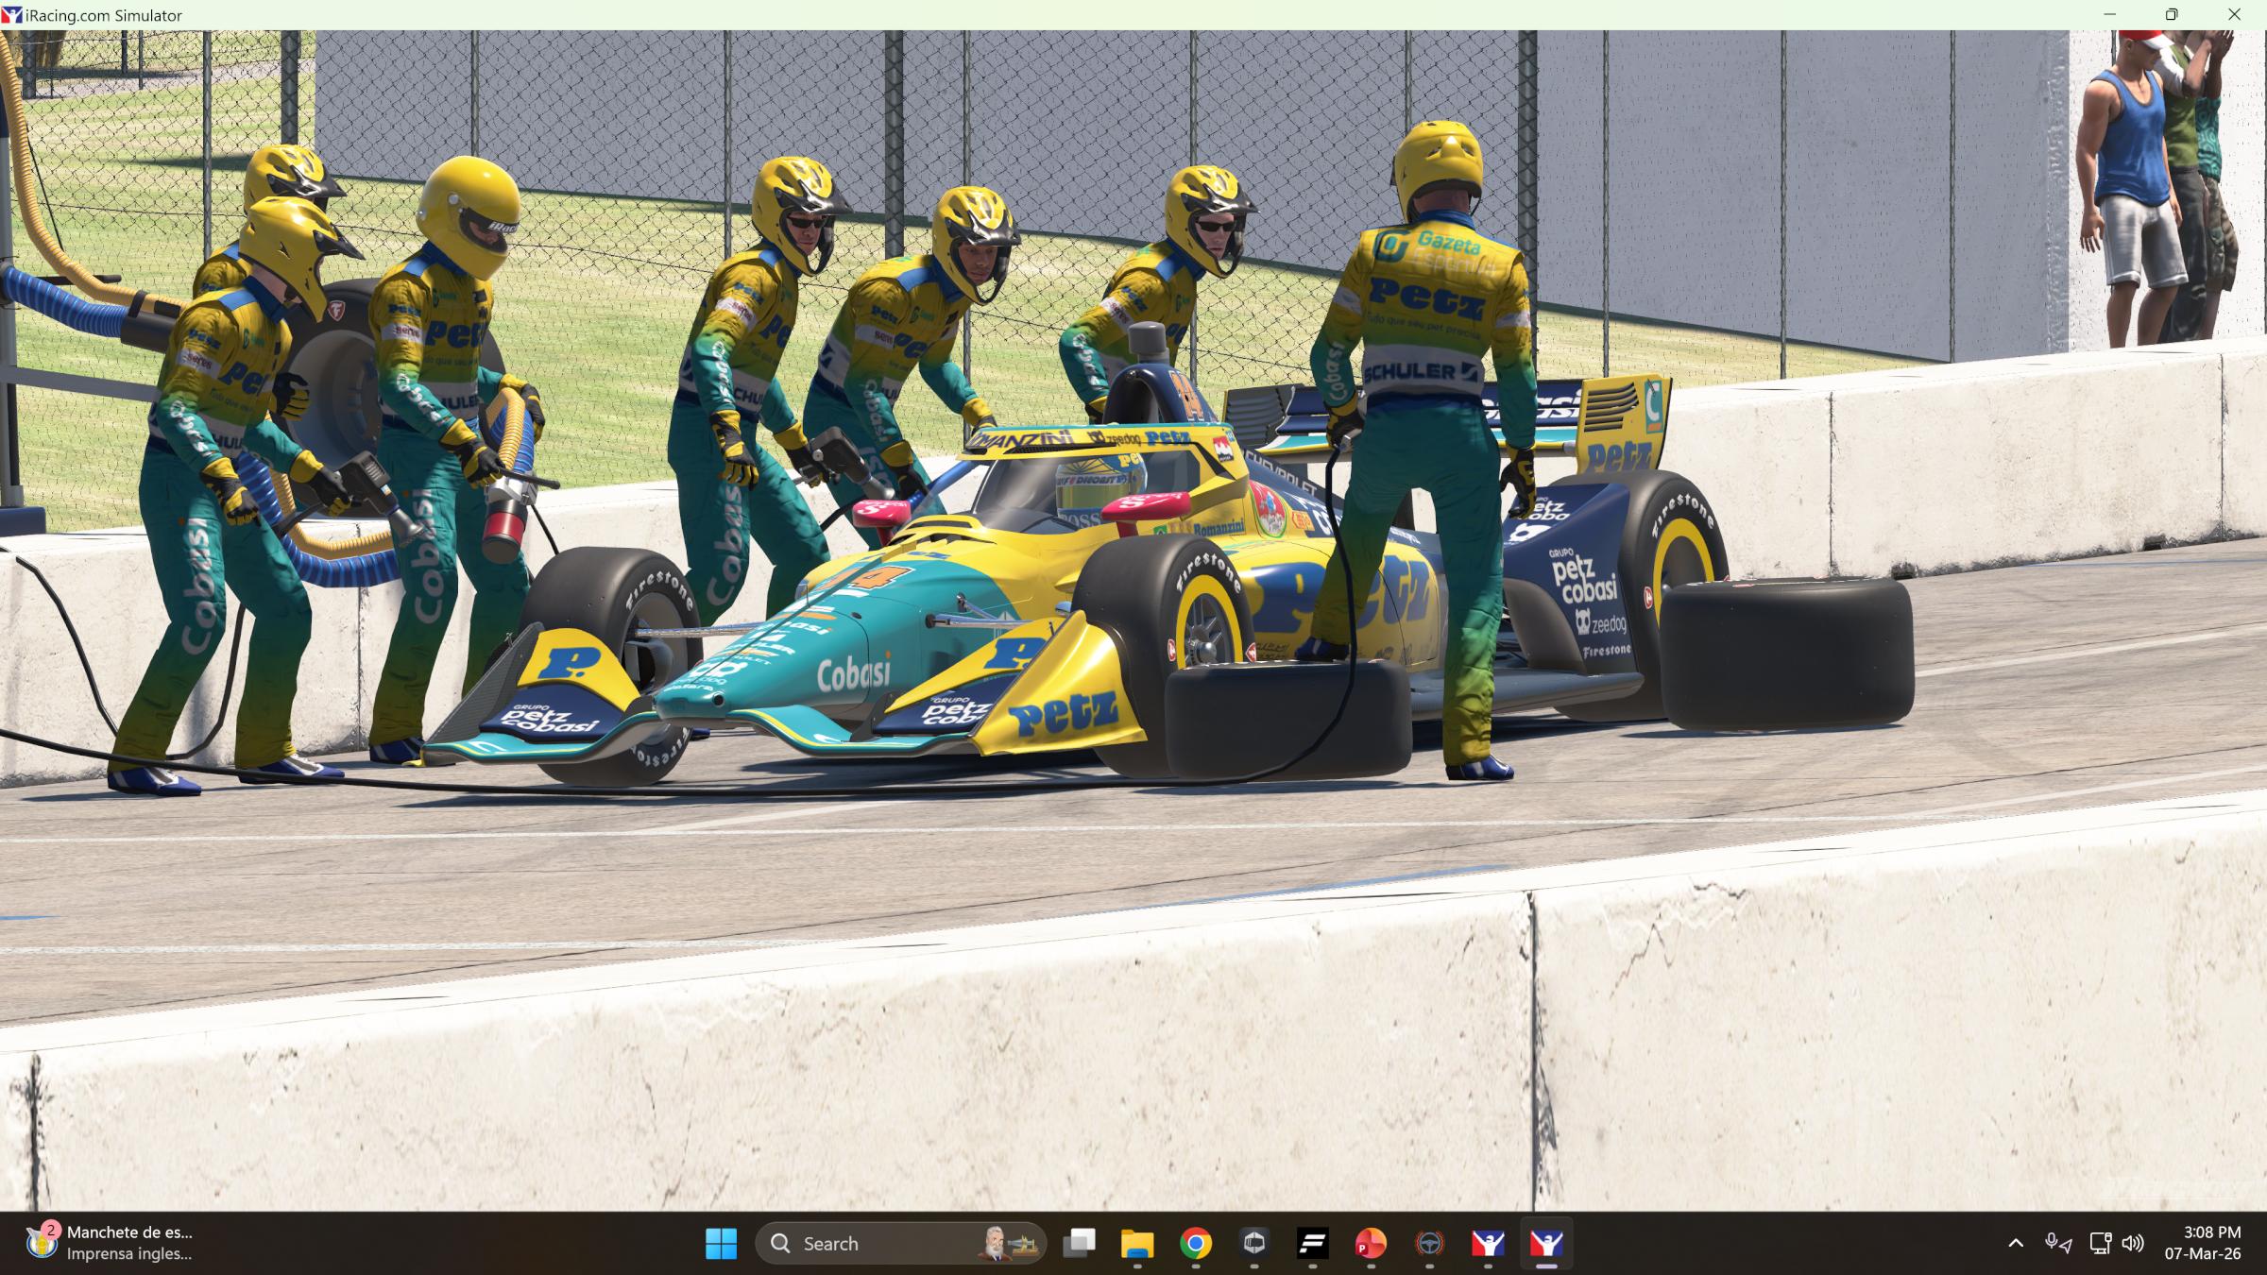Open the Fanatec app from the taskbar

[1313, 1244]
